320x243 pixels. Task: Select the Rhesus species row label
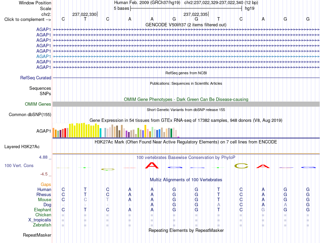click(44, 195)
